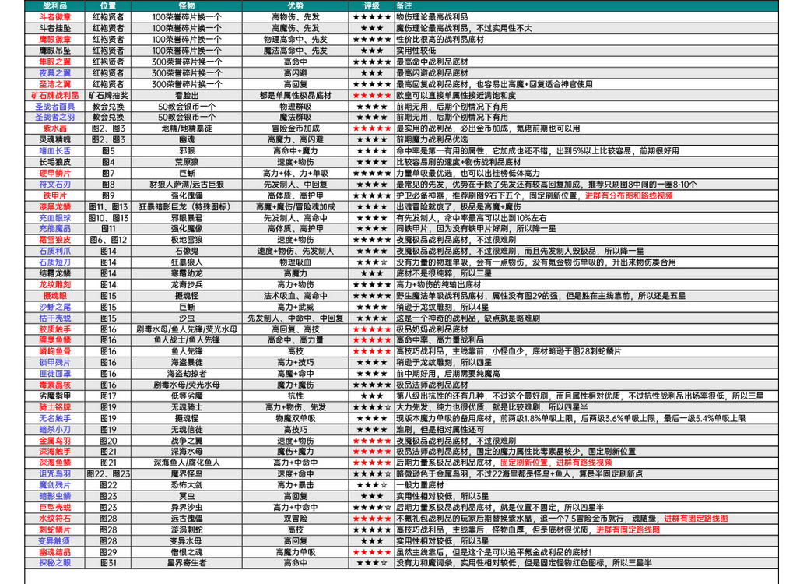
Task: Click the 沙蜥之尾 loot name
Action: click(54, 307)
